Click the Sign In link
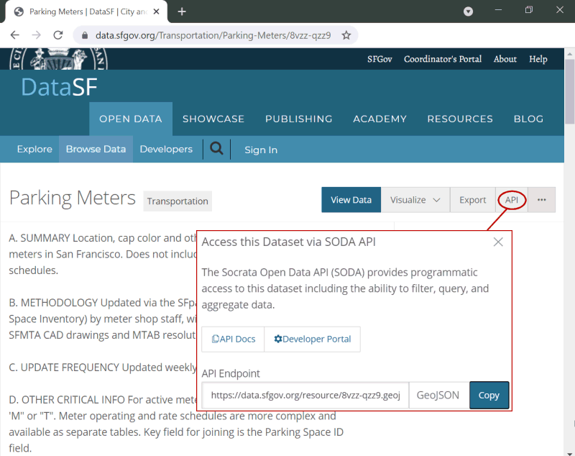Viewport: 575px width, 456px height. [x=261, y=150]
